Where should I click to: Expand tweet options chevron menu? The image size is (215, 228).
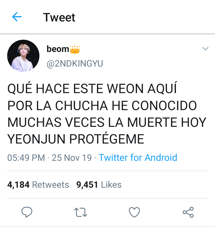click(x=205, y=49)
